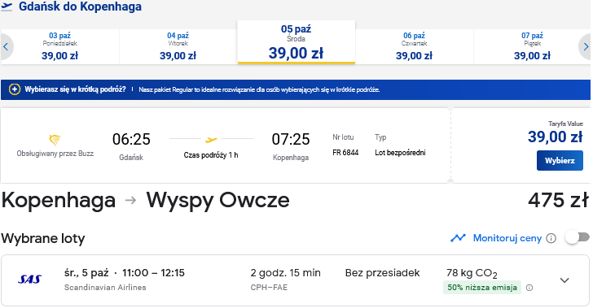Image resolution: width=593 pixels, height=308 pixels.
Task: Click the Monitoruj ceny link text
Action: pyautogui.click(x=507, y=238)
